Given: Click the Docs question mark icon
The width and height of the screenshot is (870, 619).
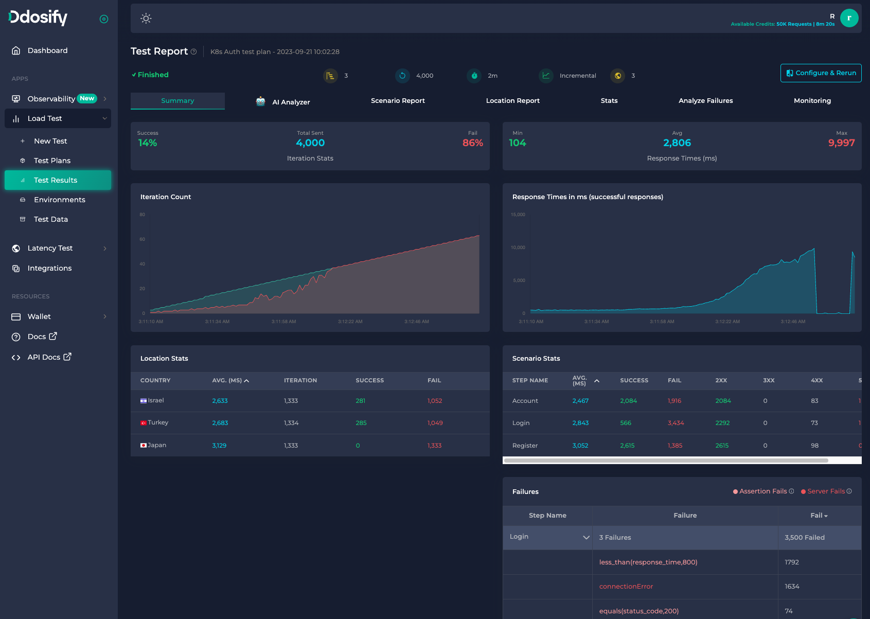Looking at the screenshot, I should (16, 337).
